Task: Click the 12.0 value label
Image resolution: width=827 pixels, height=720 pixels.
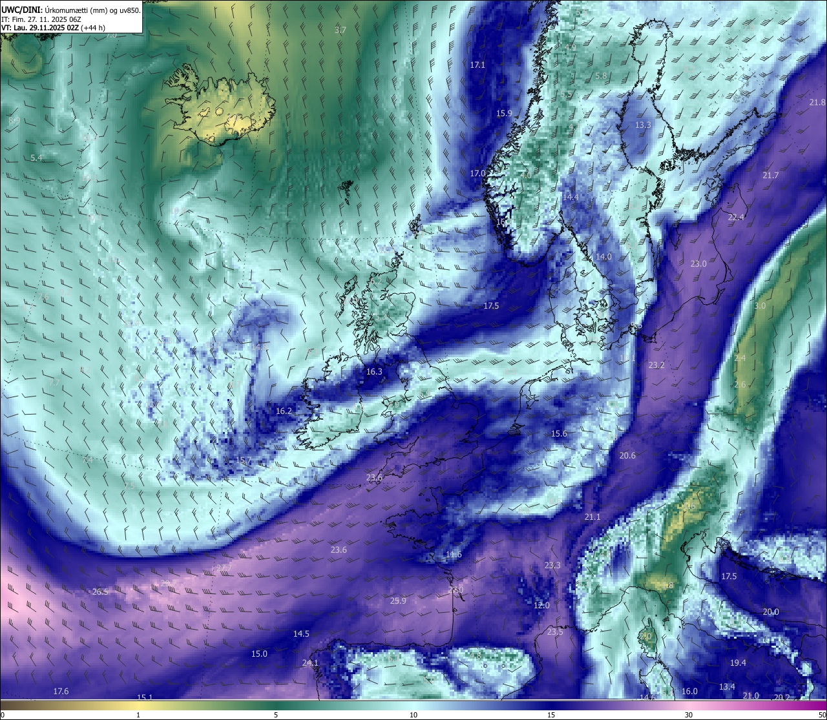Action: pyautogui.click(x=541, y=606)
